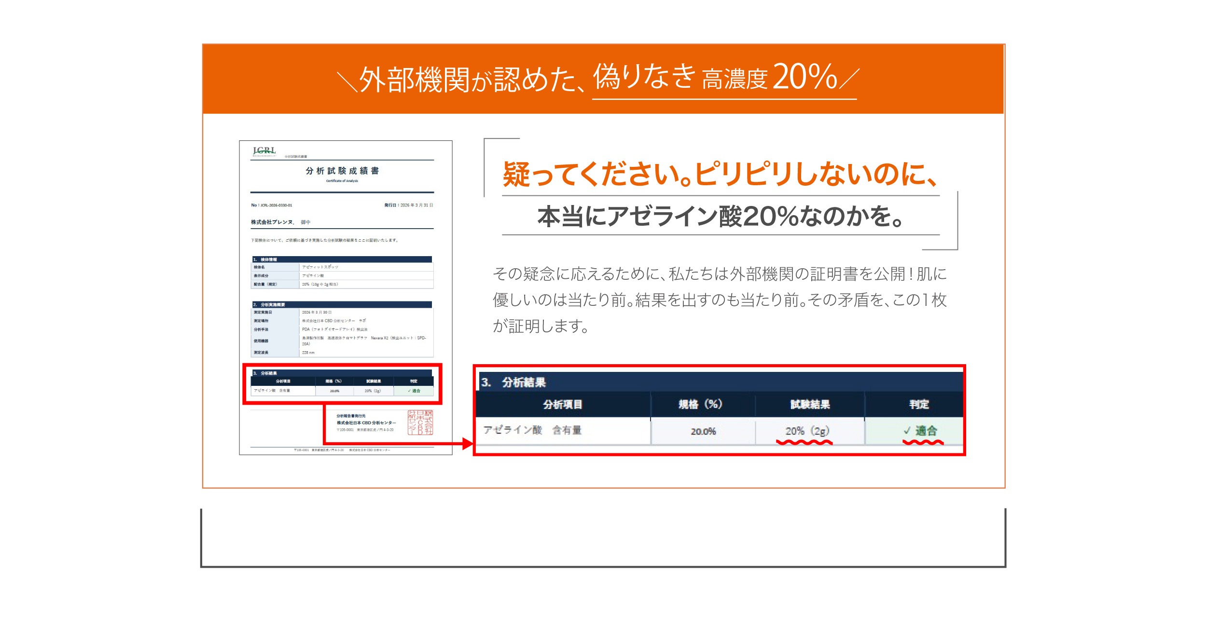Click the green checkmark in enlarged 適合 cell
This screenshot has width=1207, height=629.
[x=907, y=430]
